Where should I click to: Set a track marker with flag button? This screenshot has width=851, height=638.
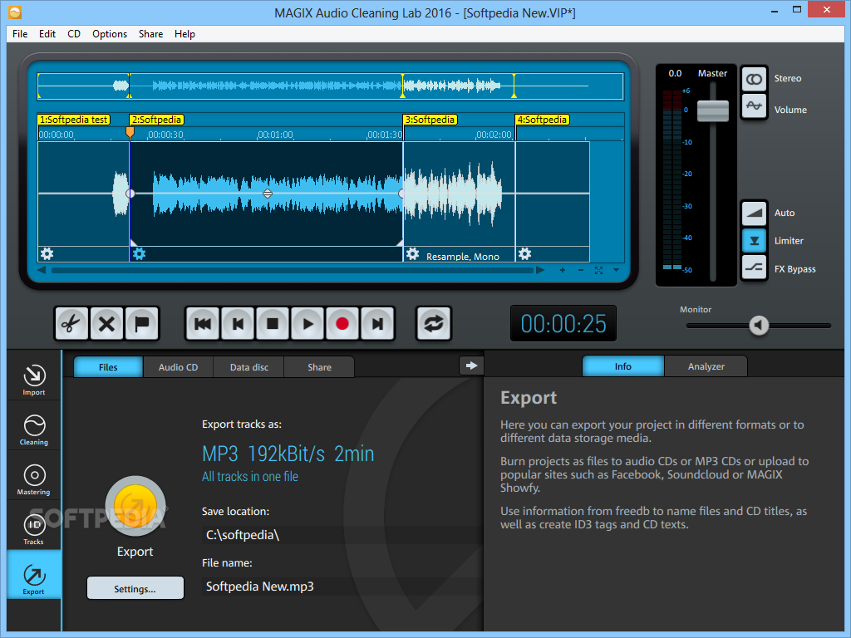[141, 324]
